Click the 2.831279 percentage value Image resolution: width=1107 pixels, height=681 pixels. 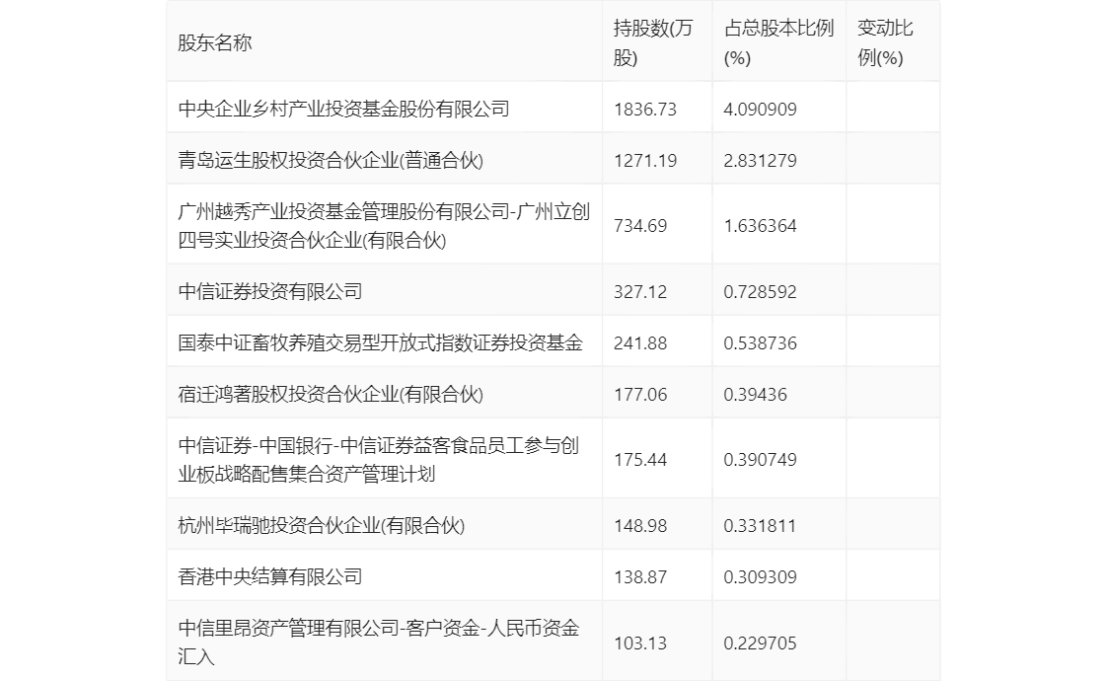click(x=761, y=160)
